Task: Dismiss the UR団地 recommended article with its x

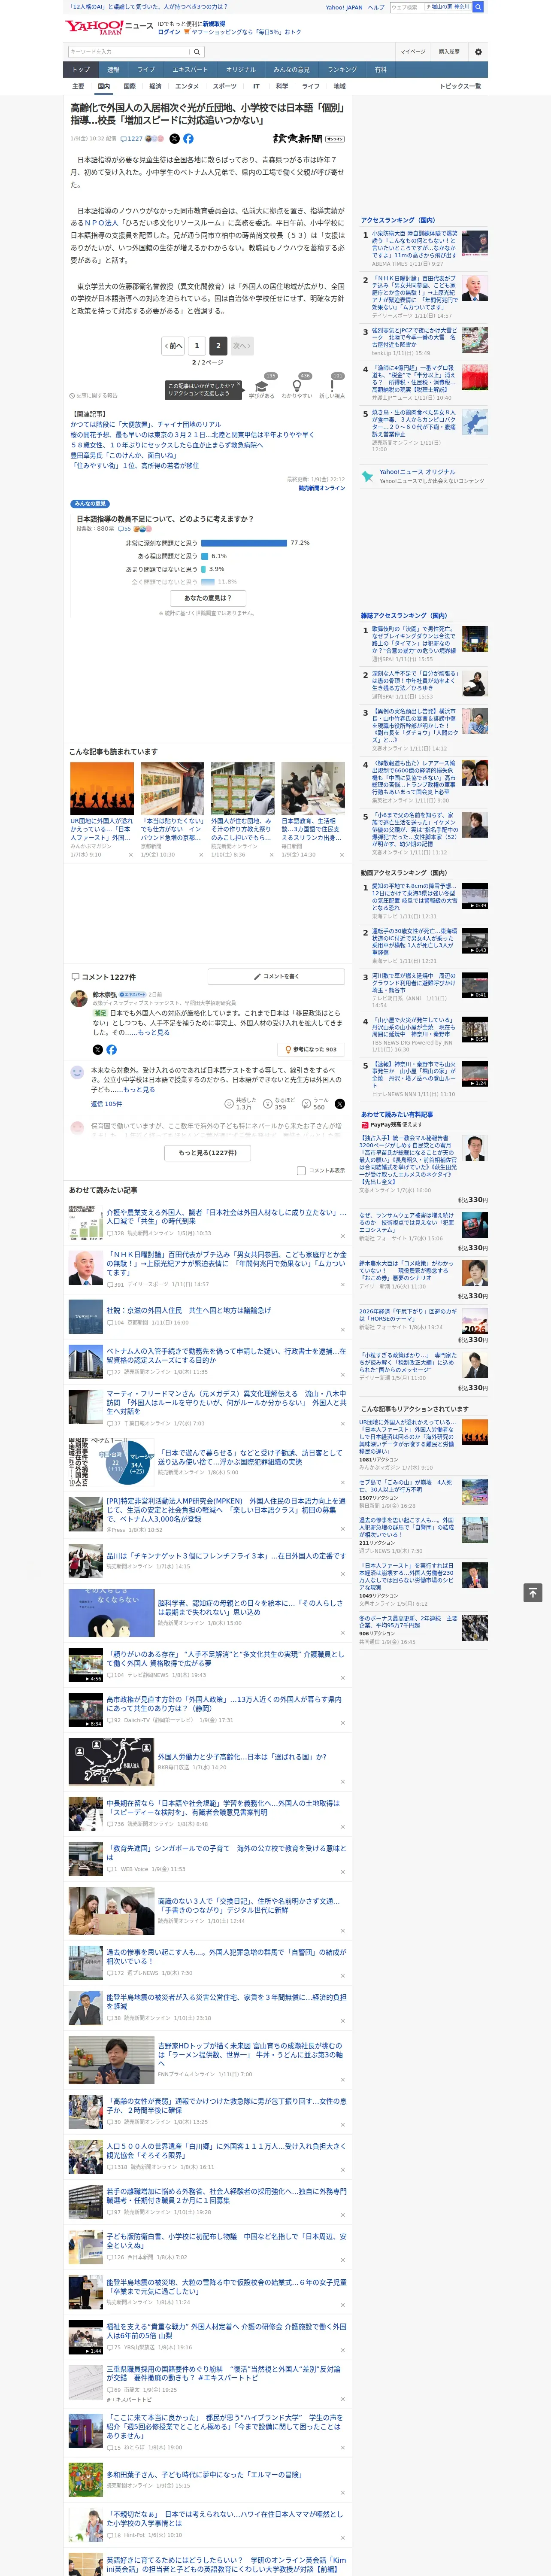Action: (130, 854)
